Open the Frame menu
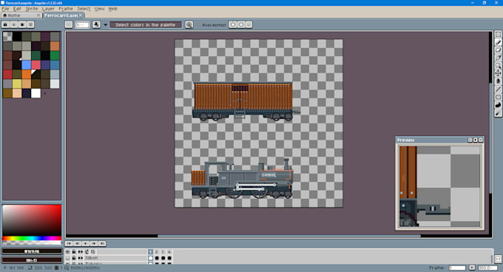503x272 pixels. pos(66,9)
